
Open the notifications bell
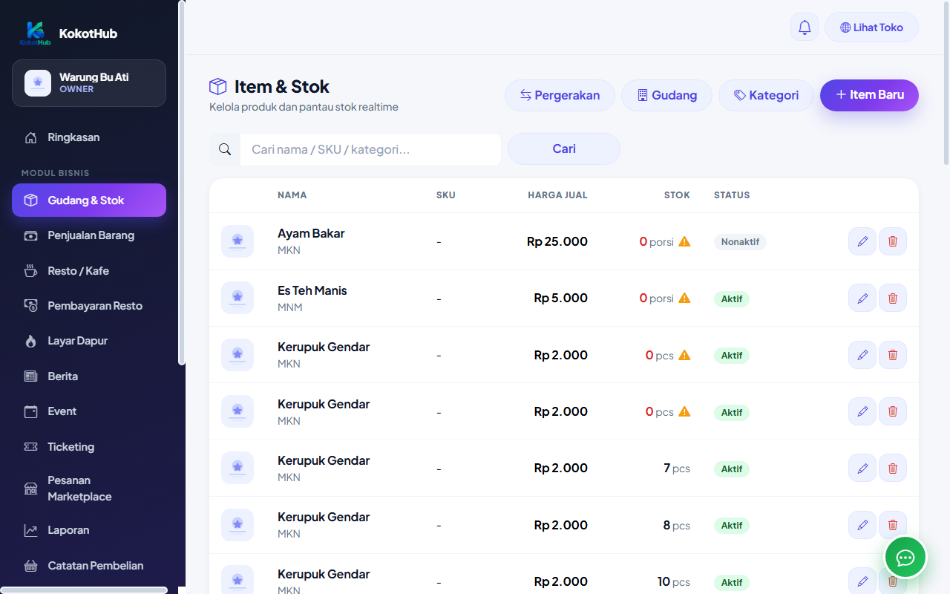click(805, 27)
